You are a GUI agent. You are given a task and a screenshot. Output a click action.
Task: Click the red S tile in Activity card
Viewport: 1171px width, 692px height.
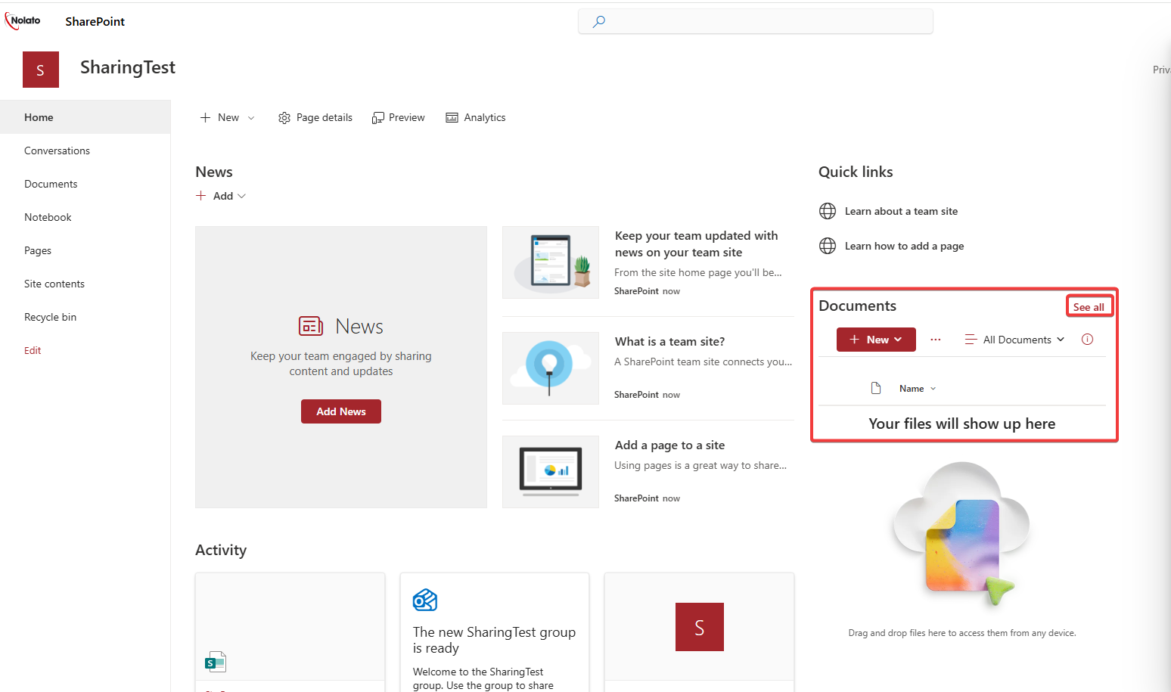click(x=700, y=627)
